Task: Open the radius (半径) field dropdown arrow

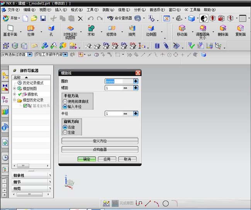Action: coord(136,114)
